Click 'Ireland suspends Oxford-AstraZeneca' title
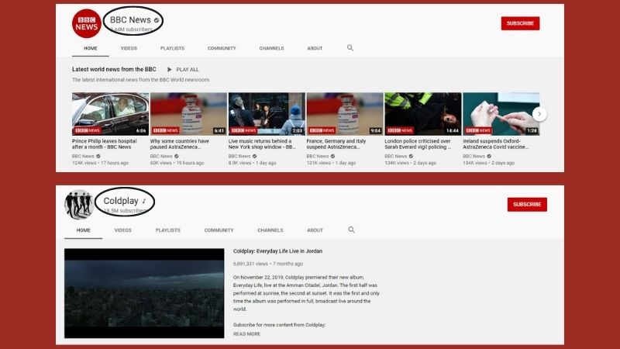This screenshot has height=349, width=620. pos(495,144)
